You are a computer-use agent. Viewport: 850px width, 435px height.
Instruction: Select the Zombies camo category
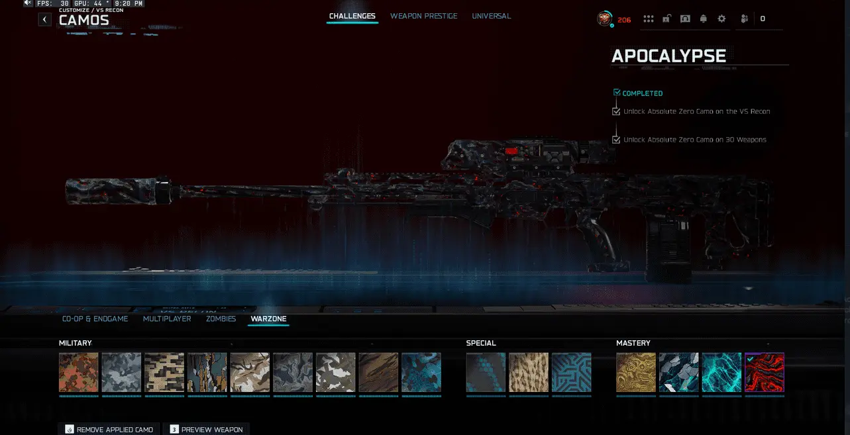pyautogui.click(x=221, y=319)
